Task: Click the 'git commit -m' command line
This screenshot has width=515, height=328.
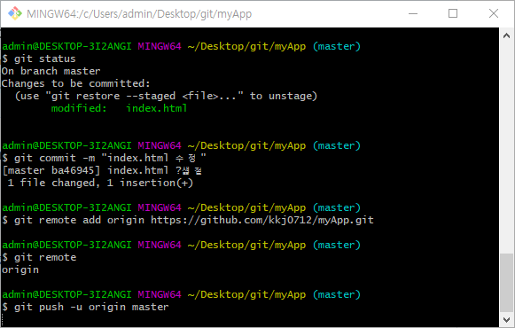Action: [x=104, y=158]
